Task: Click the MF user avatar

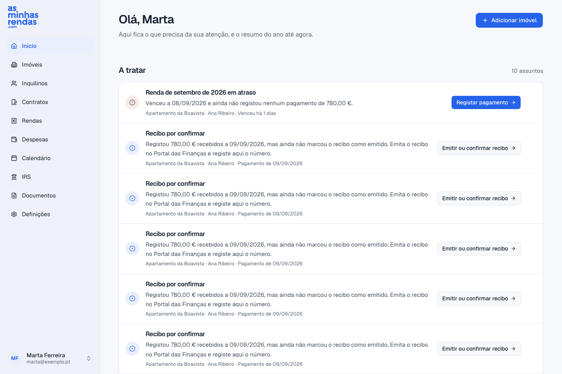Action: click(x=15, y=358)
